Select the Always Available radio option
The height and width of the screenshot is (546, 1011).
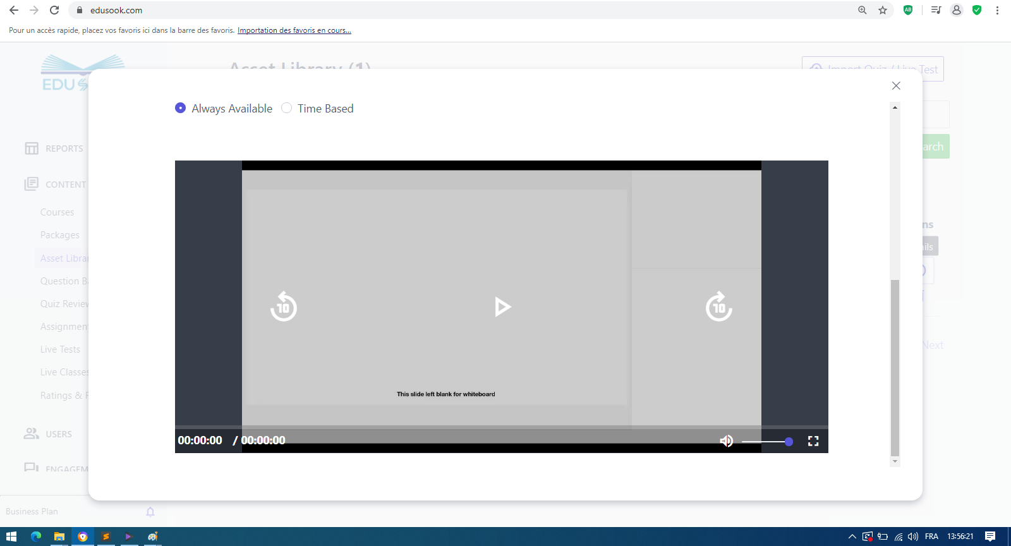(181, 108)
